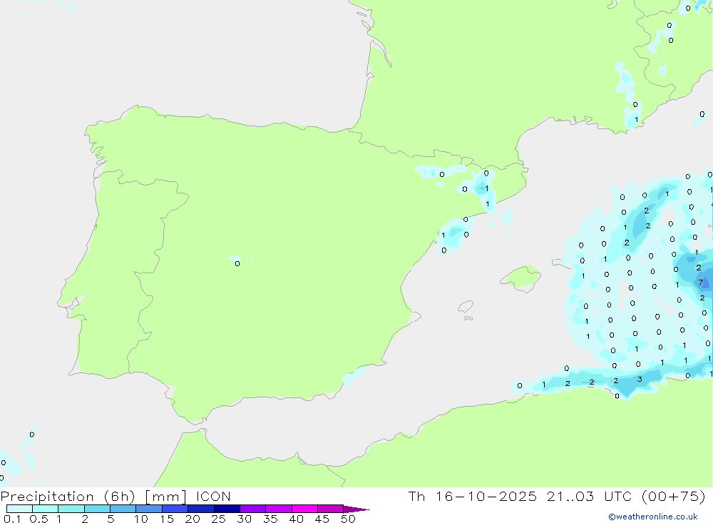The width and height of the screenshot is (713, 523).
Task: Click the 0.1–0.5 mm palest legend swatch
Action: [x=19, y=509]
